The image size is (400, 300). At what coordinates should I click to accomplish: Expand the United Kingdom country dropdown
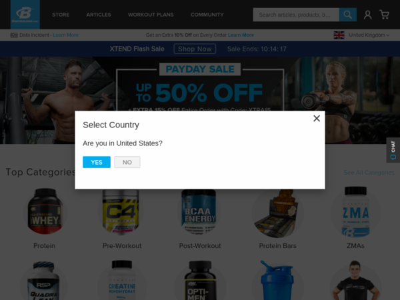369,35
